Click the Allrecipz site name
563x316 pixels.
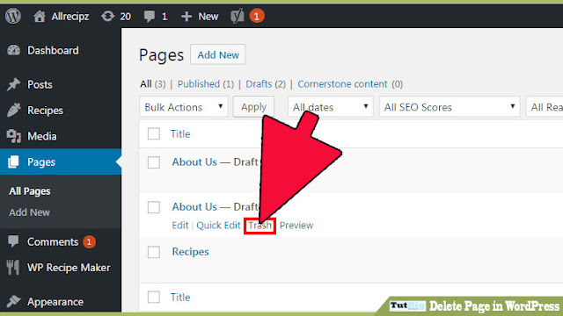tap(70, 17)
